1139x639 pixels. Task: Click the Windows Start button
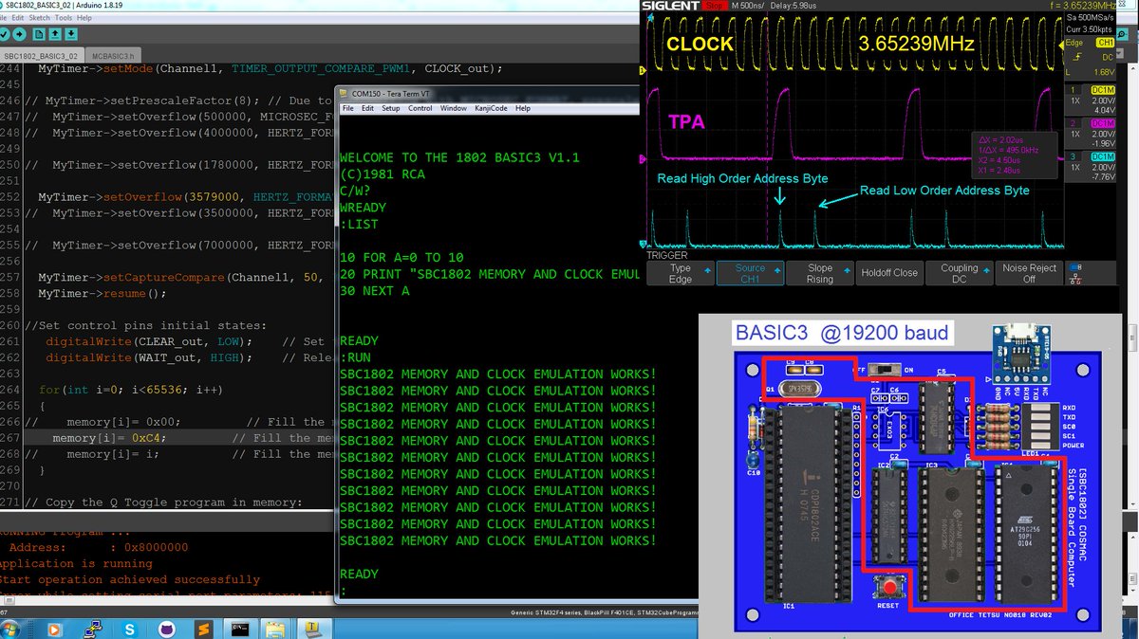coord(10,629)
